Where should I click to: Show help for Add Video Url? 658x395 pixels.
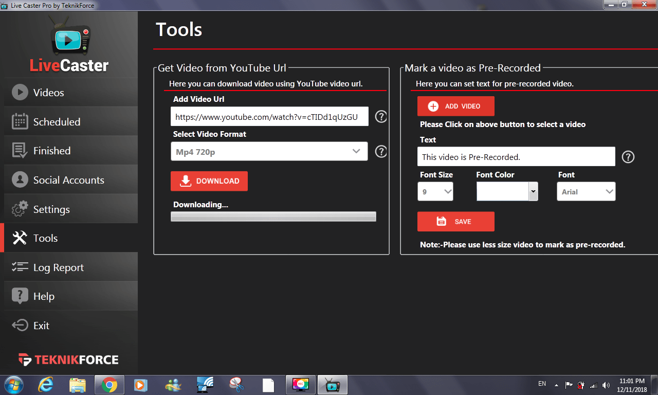381,117
